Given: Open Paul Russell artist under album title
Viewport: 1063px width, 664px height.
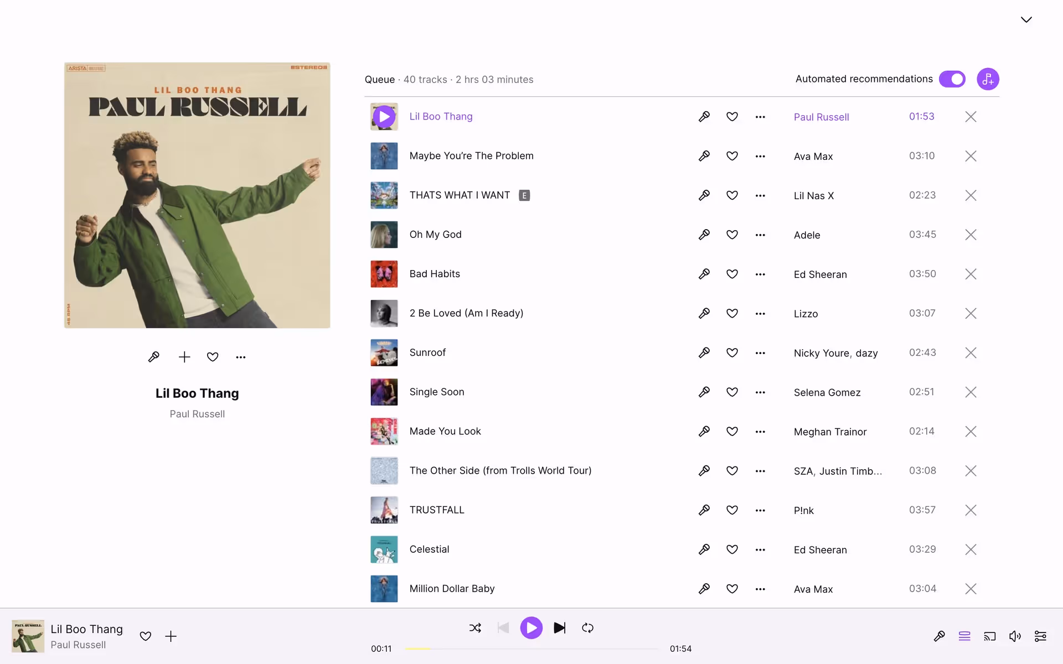Looking at the screenshot, I should (197, 414).
